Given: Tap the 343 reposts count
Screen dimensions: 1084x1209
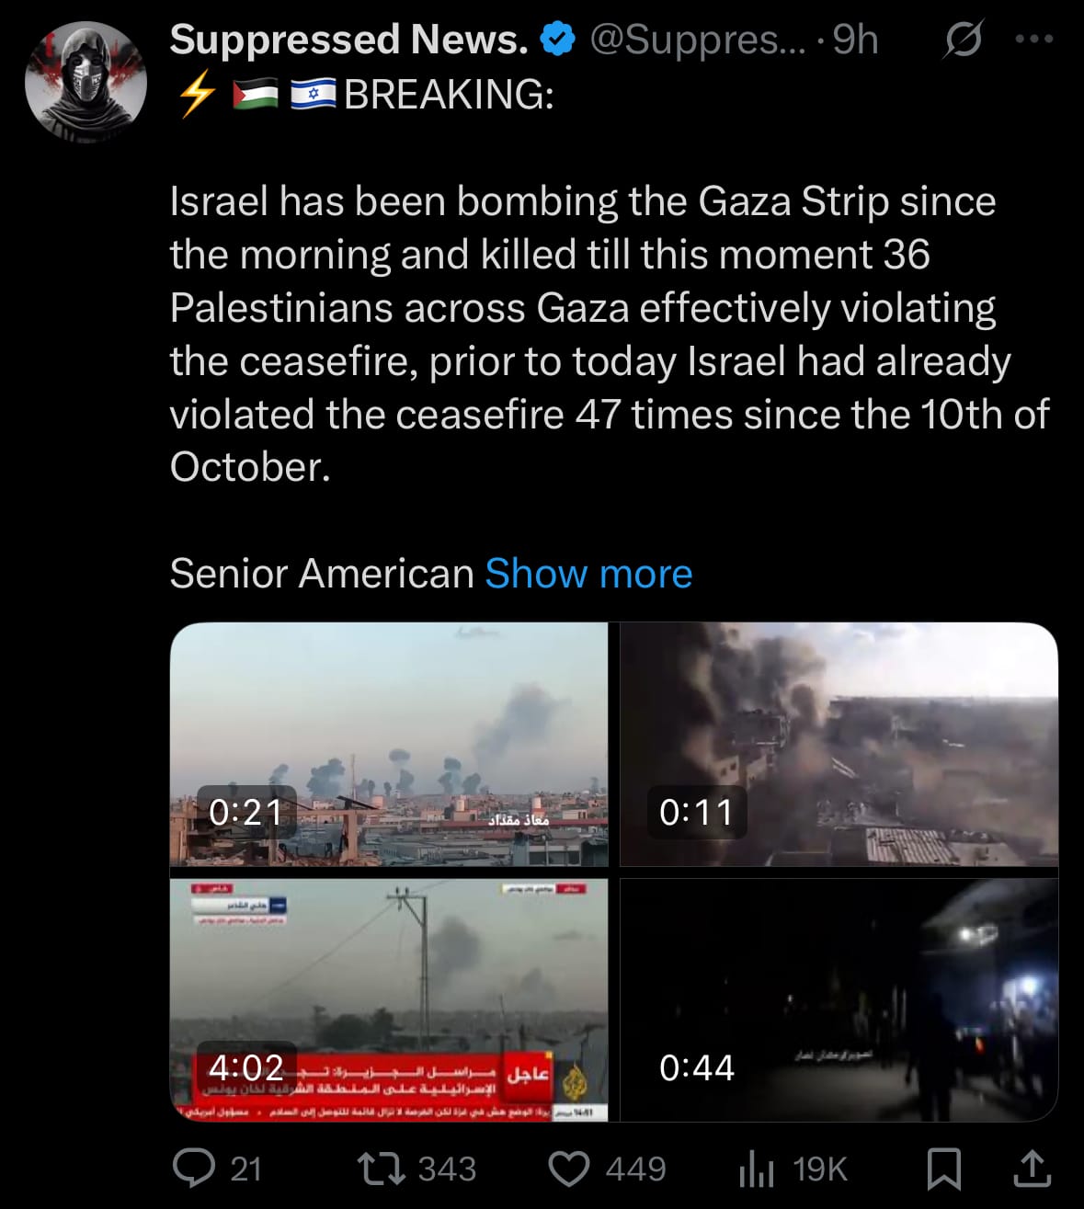Looking at the screenshot, I should pos(447,1169).
